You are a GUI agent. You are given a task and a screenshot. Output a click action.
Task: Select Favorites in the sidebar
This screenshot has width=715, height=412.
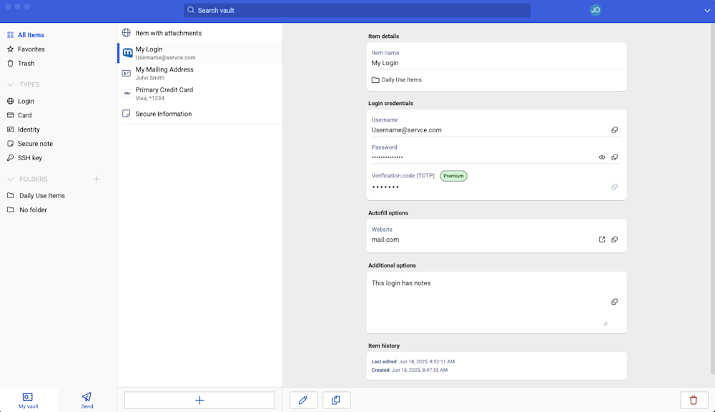(x=32, y=49)
